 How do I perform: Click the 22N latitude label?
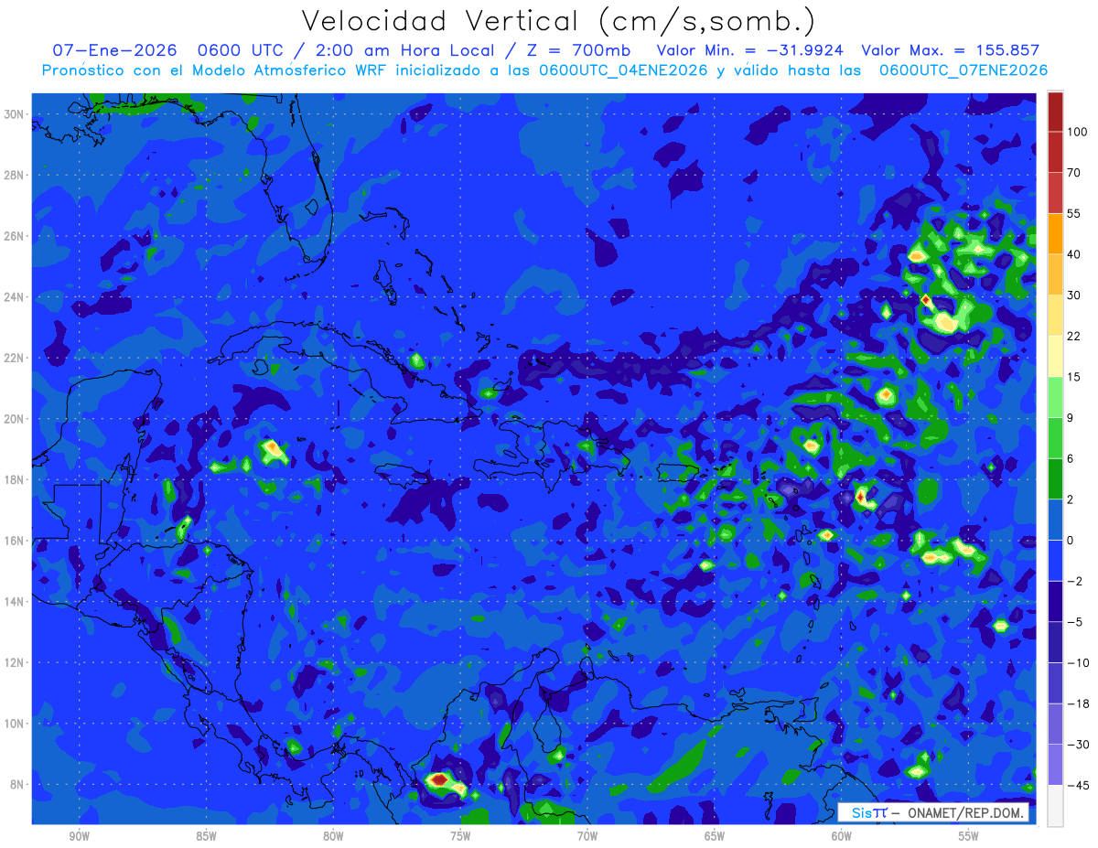[16, 358]
